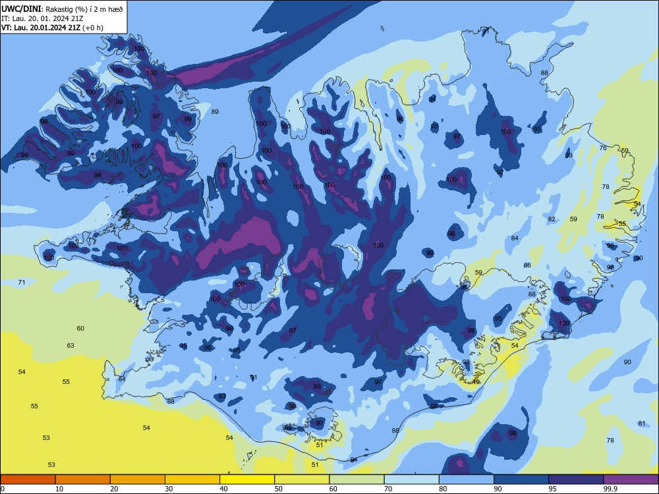Select the 60–70 pale green legend swatch
Image resolution: width=659 pixels, height=494 pixels.
click(357, 480)
